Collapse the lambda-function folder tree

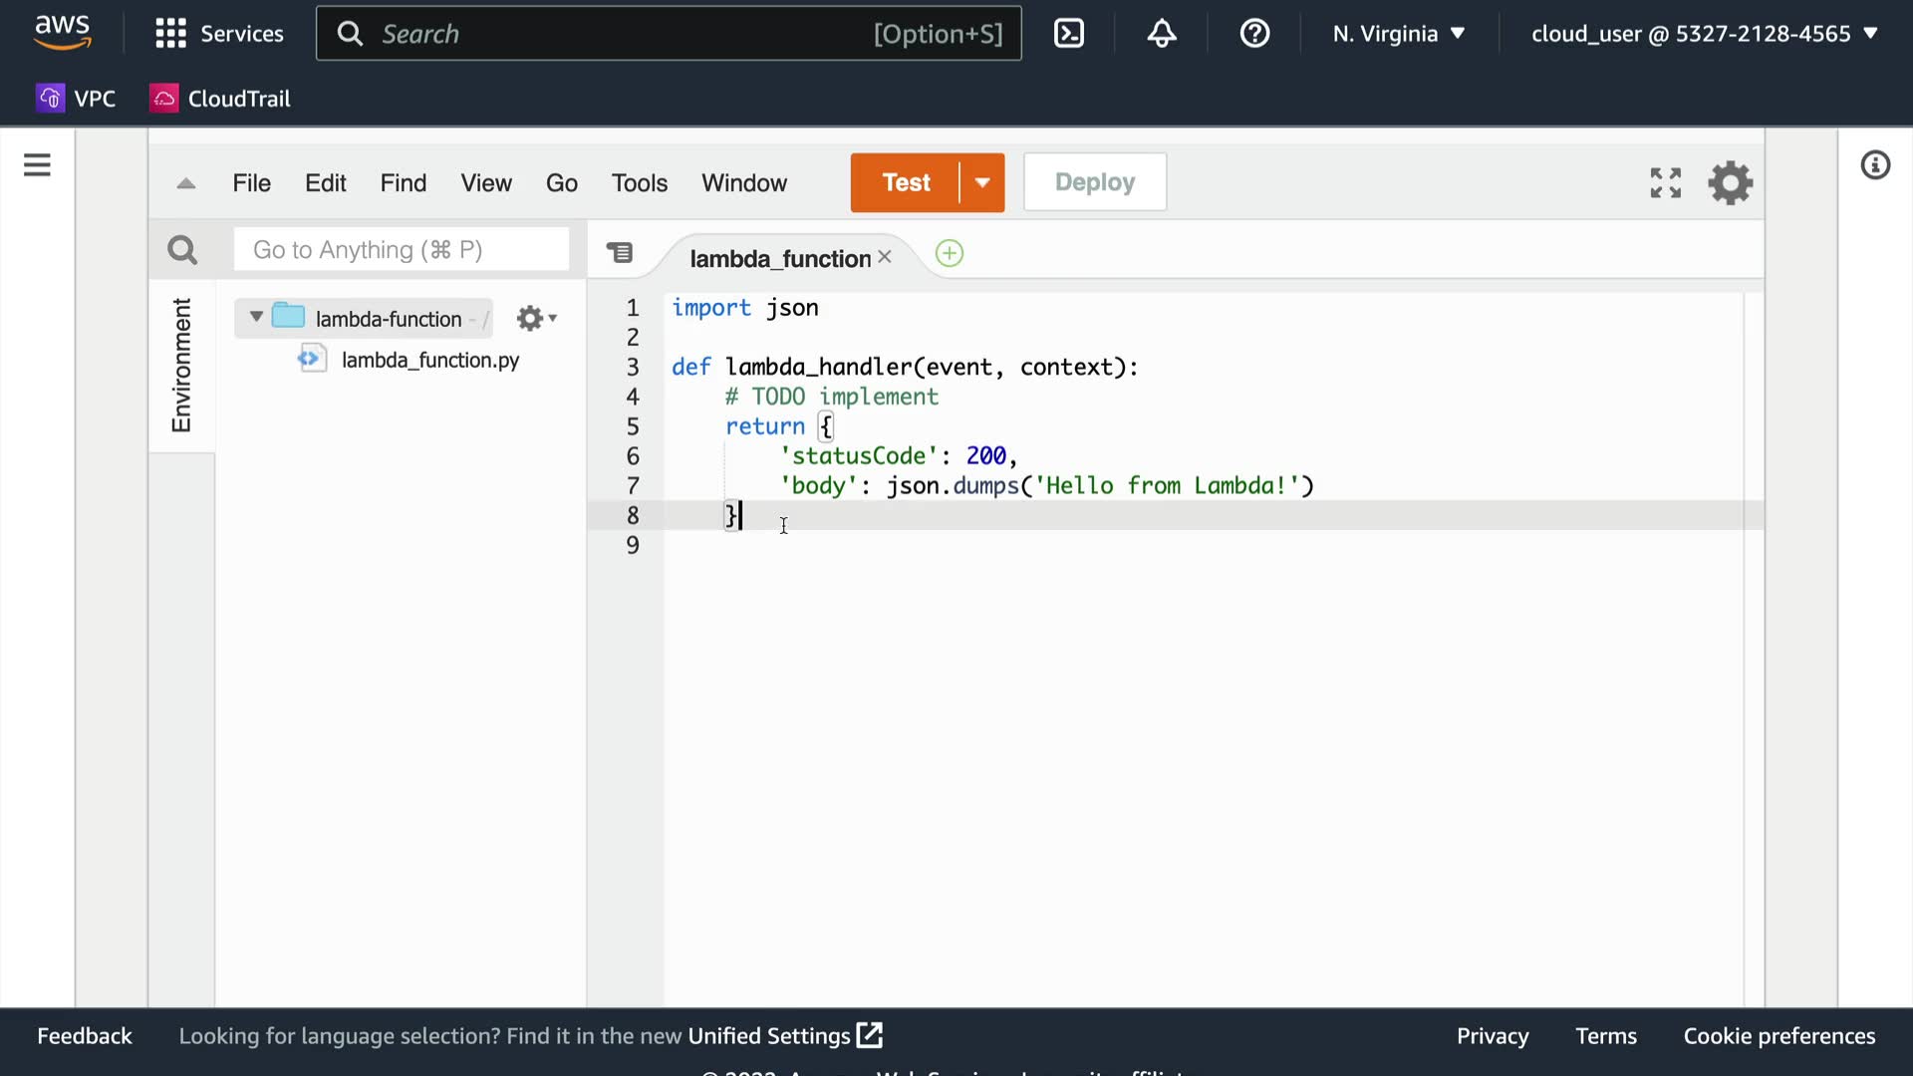(x=256, y=317)
